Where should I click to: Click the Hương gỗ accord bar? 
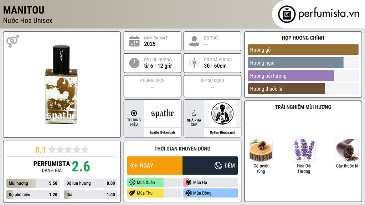point(303,50)
